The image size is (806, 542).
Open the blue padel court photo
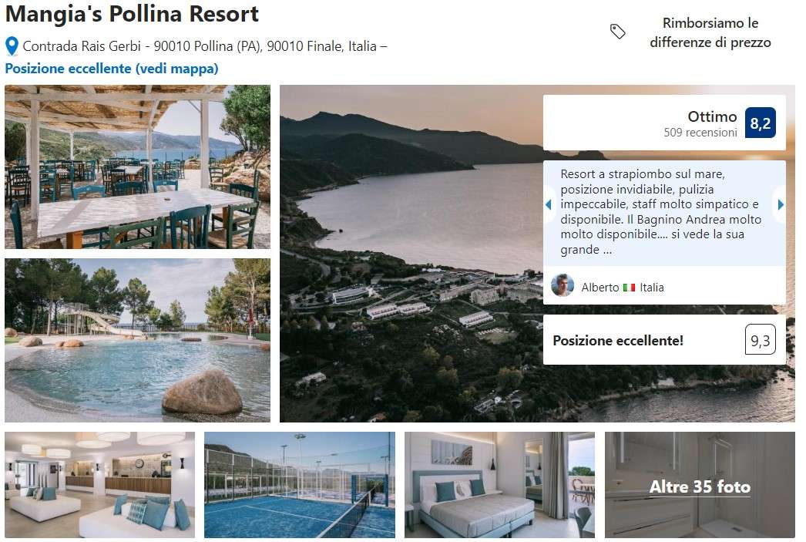click(300, 485)
